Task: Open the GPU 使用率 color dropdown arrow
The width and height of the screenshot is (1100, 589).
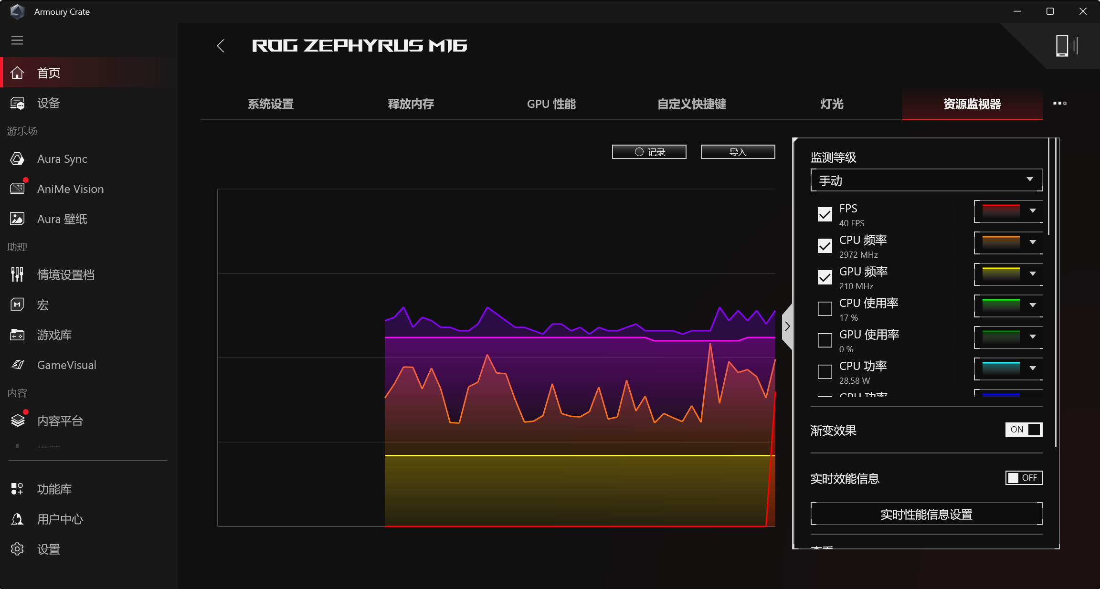Action: pyautogui.click(x=1033, y=337)
